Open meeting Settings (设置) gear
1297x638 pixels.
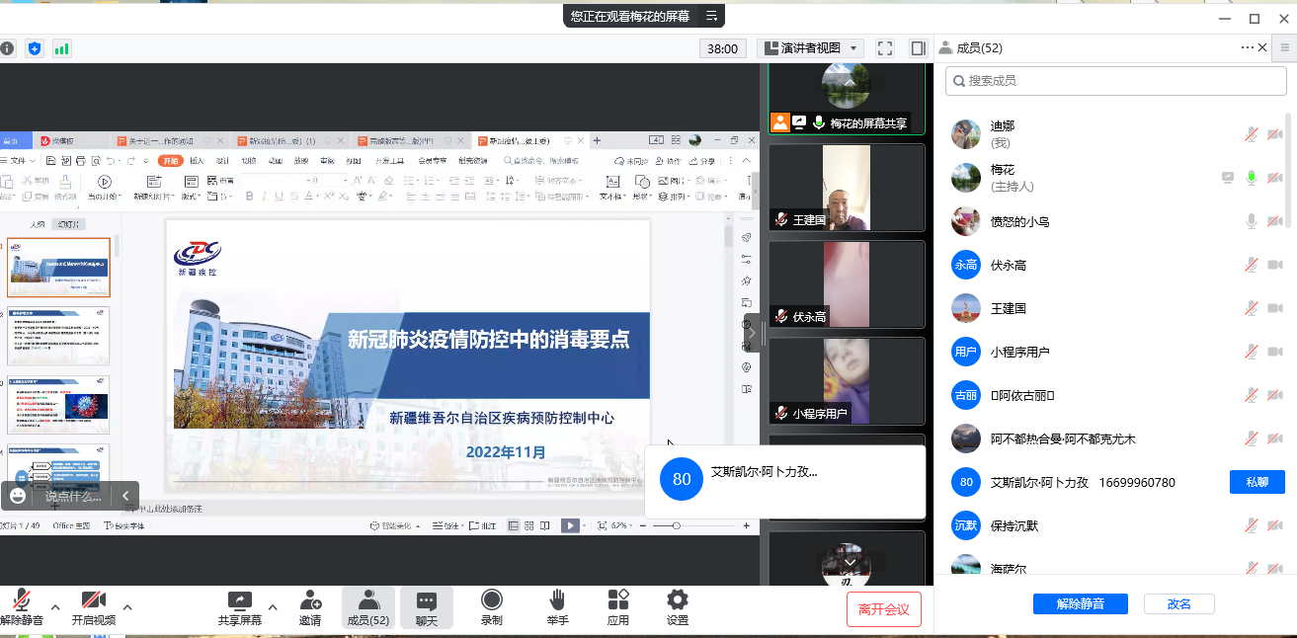pyautogui.click(x=677, y=607)
